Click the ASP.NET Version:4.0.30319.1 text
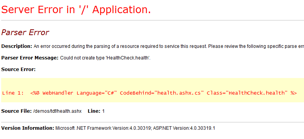The image size is (304, 139). pos(184,128)
